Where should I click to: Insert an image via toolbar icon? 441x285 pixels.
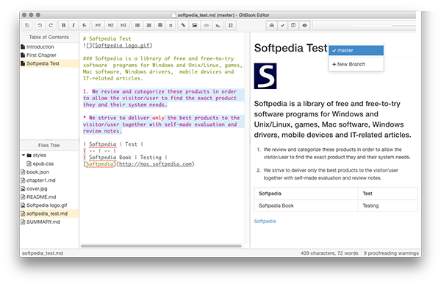point(195,25)
